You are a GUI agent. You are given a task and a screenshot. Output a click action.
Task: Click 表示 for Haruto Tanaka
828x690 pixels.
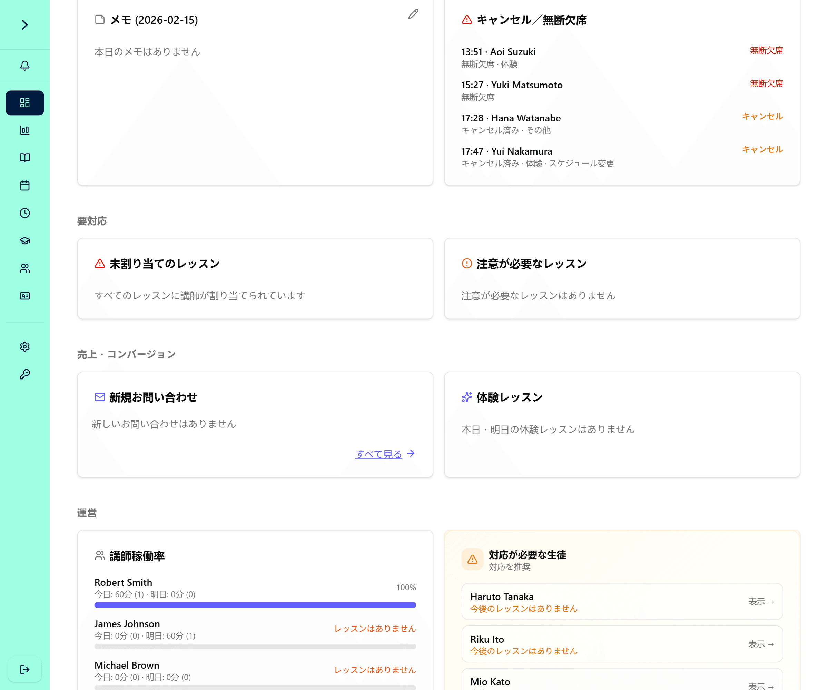coord(761,602)
